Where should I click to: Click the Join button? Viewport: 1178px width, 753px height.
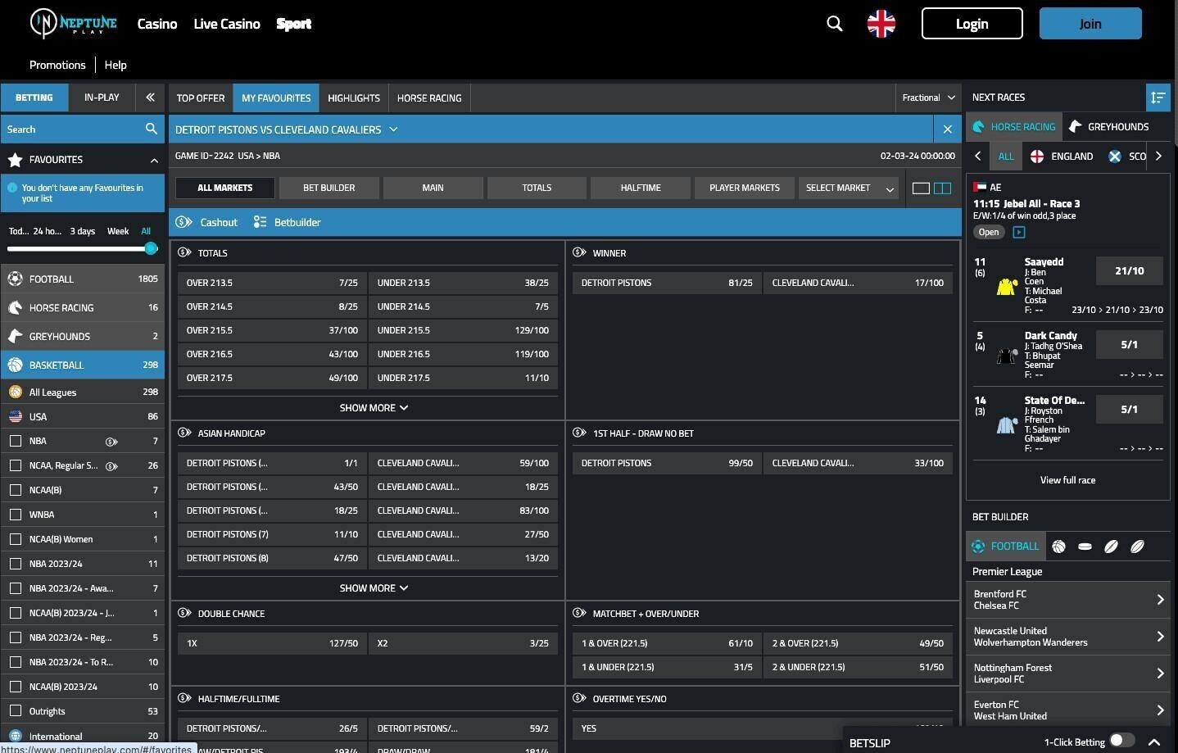point(1090,24)
